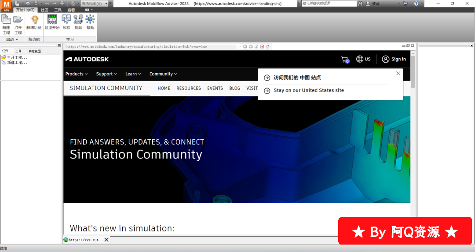The height and width of the screenshot is (252, 475).
Task: Open the HOME link in Simulation Community nav
Action: click(x=164, y=88)
